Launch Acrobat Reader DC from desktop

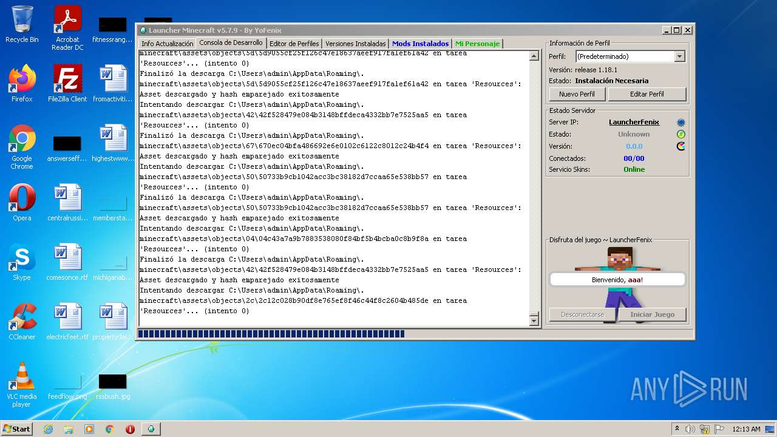(67, 28)
